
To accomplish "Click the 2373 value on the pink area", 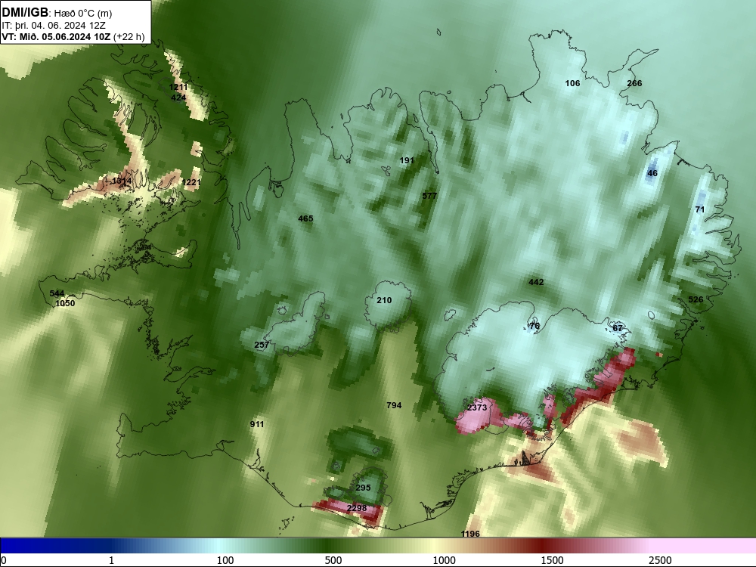I will (x=477, y=407).
